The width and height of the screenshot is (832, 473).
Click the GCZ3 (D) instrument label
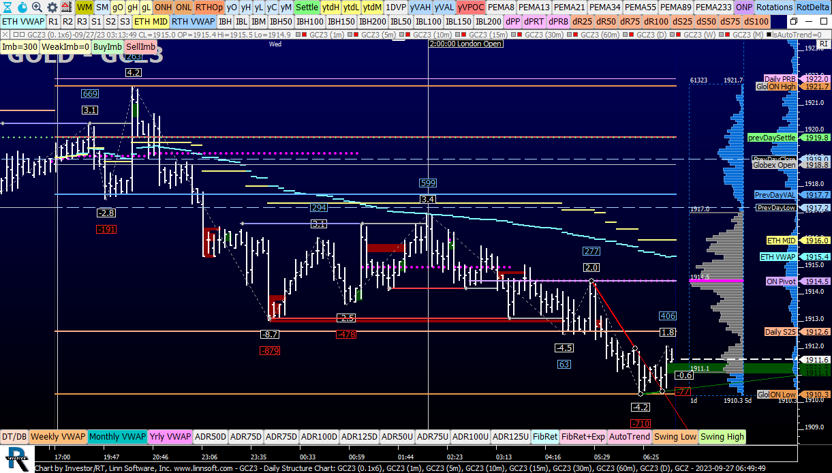pos(651,34)
